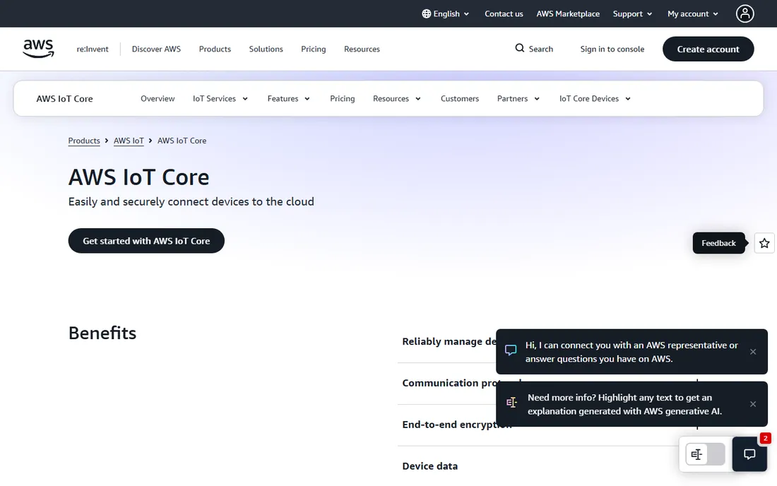
Task: Open Pricing in the main navigation
Action: tap(313, 49)
